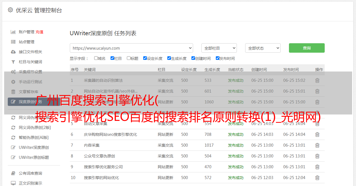Enable the 标题 display field checkbox
Viewport: 356px width, 186px height.
(129, 58)
